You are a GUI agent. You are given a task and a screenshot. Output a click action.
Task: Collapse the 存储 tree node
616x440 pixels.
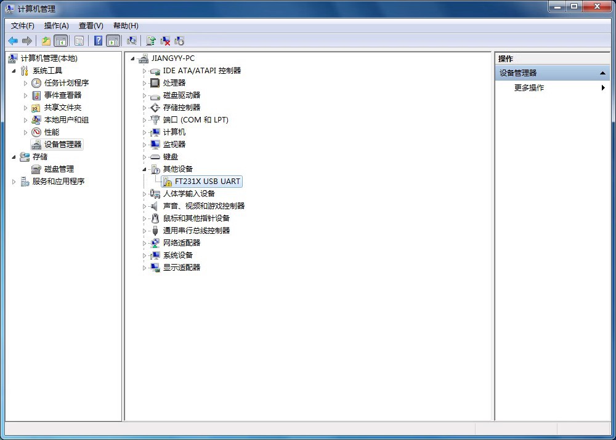(x=14, y=157)
